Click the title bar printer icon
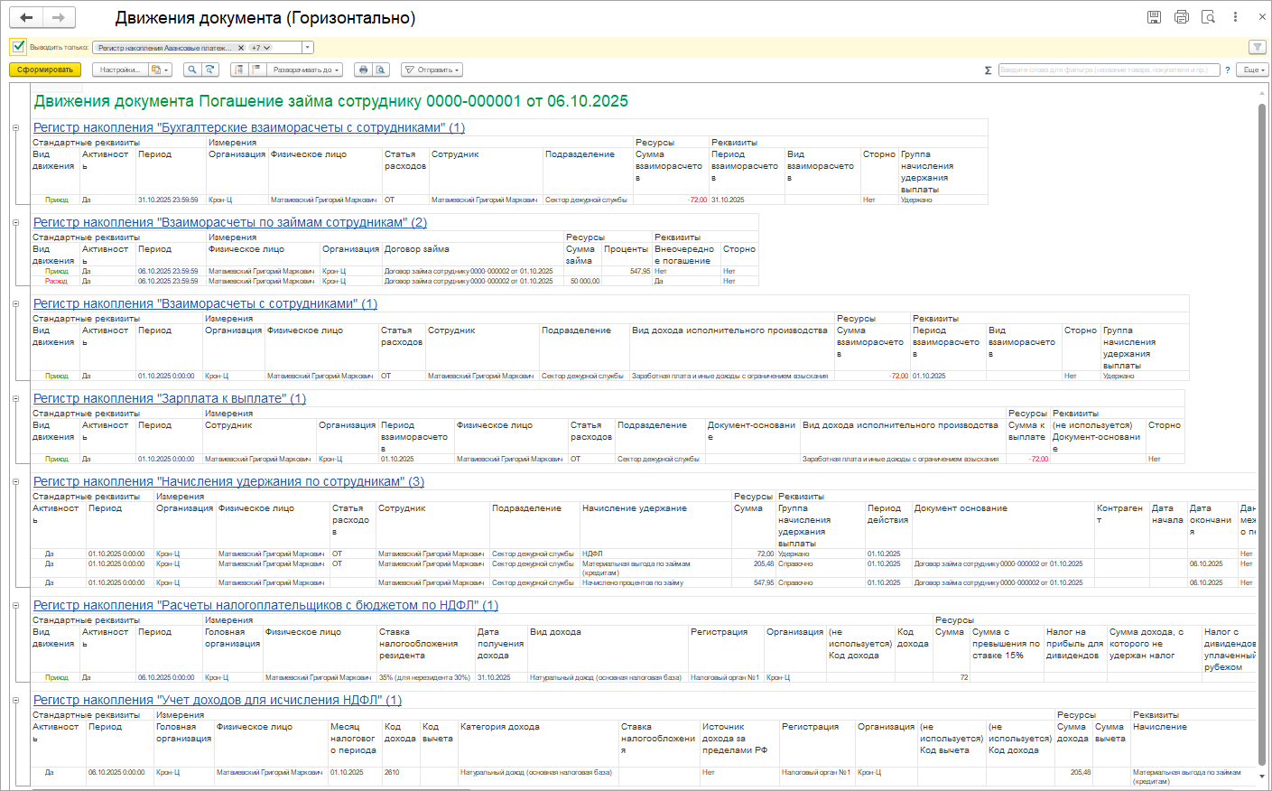Image resolution: width=1272 pixels, height=791 pixels. 1181,17
